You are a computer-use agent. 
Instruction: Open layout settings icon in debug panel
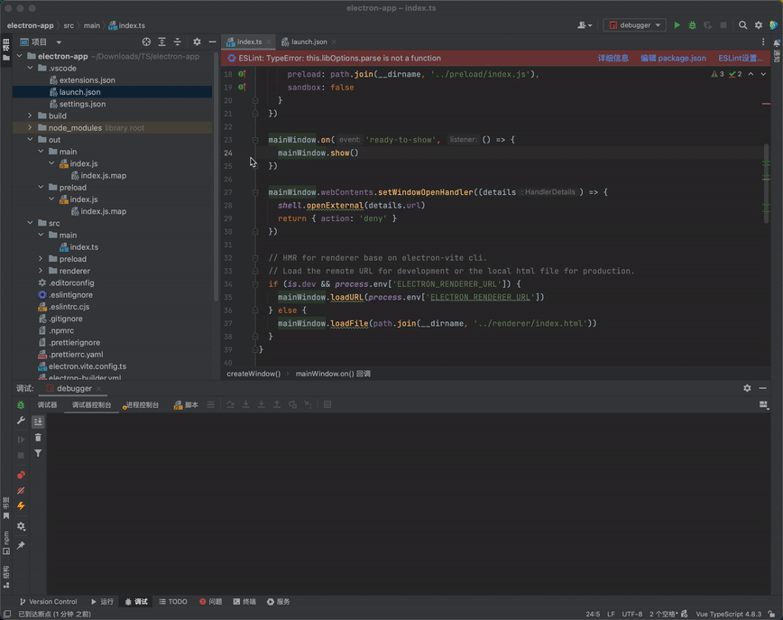[763, 405]
